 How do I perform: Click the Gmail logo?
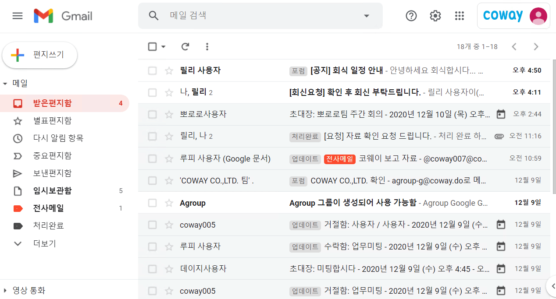63,16
